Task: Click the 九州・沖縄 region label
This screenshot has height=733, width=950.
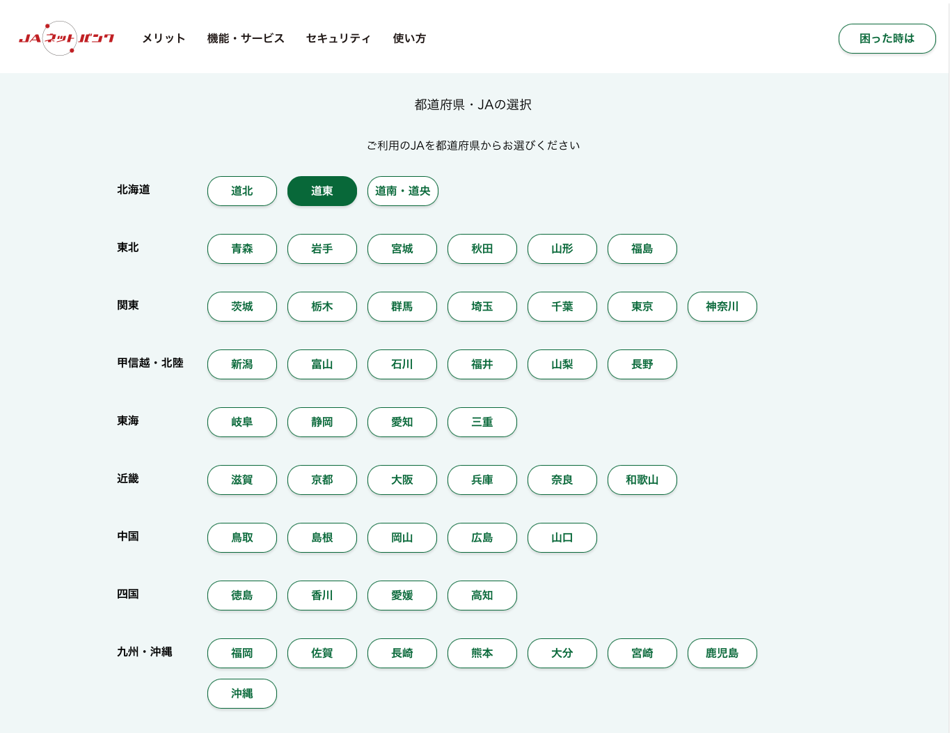Action: pyautogui.click(x=145, y=652)
